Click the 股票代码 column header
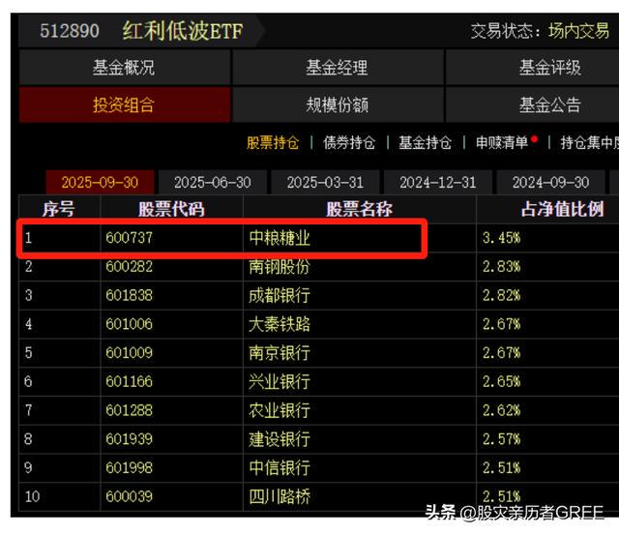This screenshot has width=619, height=535. [x=171, y=209]
